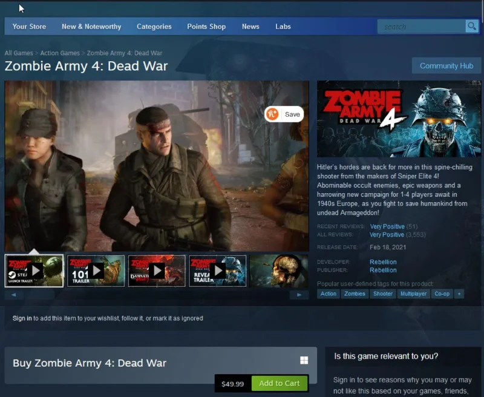Open the Community Hub
The width and height of the screenshot is (484, 397).
click(446, 66)
